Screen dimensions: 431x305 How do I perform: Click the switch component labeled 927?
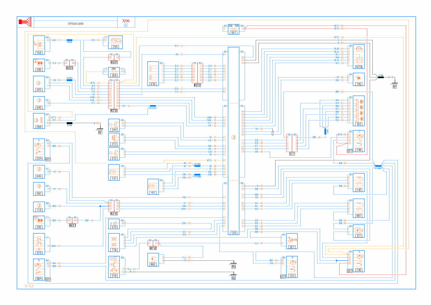click(293, 241)
